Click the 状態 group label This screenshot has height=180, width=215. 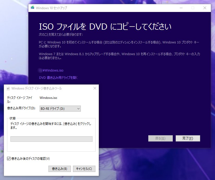coord(13,118)
